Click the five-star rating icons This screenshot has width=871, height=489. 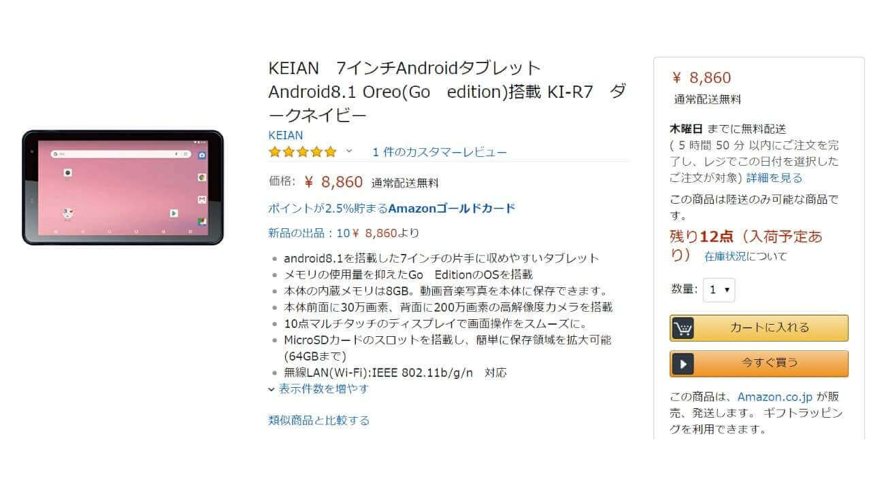[x=302, y=152]
